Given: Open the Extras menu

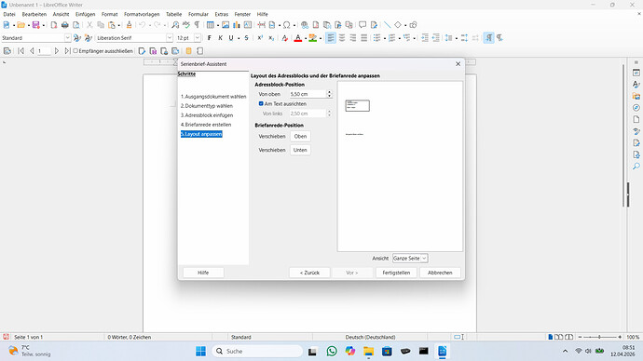Looking at the screenshot, I should [x=222, y=14].
